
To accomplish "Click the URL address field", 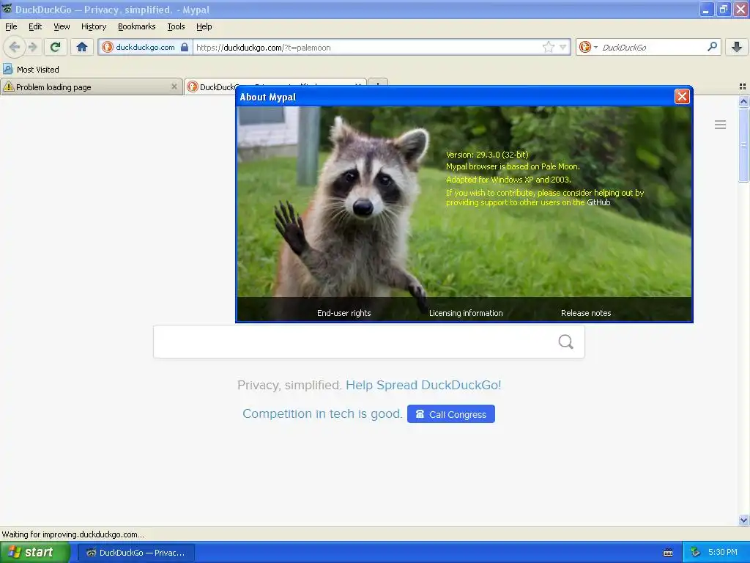I will tap(368, 48).
